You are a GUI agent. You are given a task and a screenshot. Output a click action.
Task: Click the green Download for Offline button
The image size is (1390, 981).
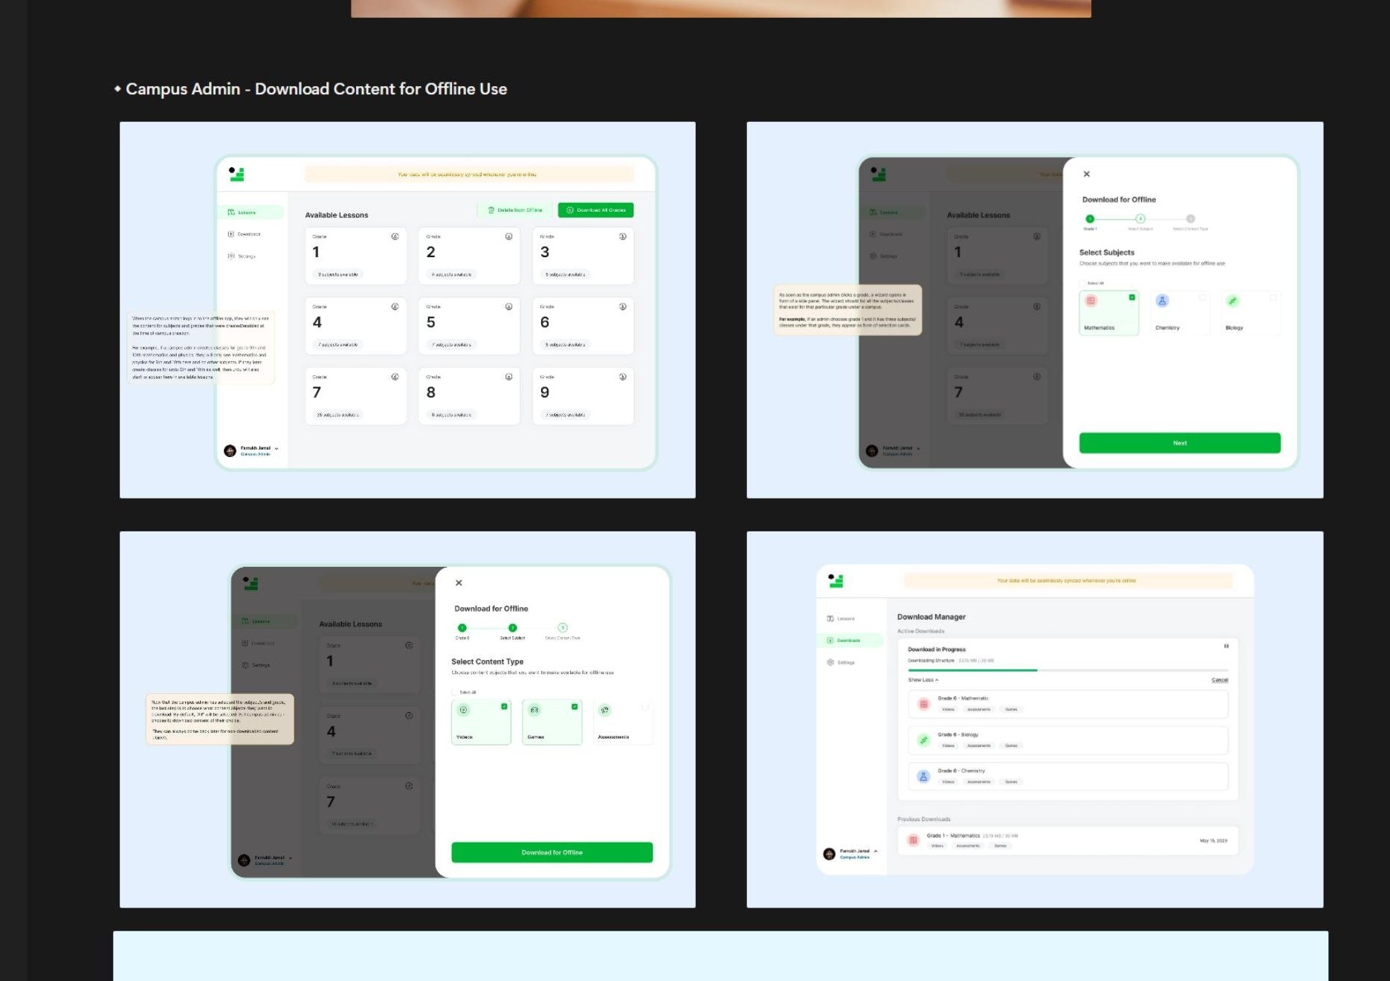[552, 852]
